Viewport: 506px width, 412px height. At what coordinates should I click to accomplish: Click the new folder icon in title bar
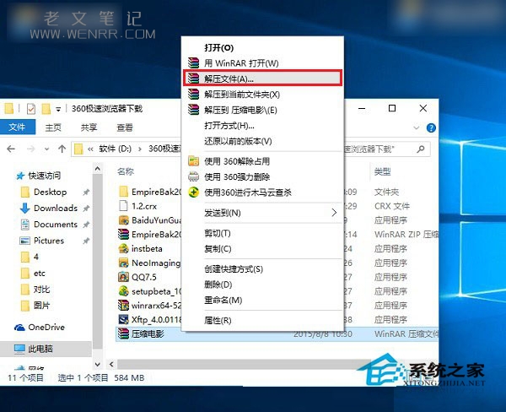46,109
